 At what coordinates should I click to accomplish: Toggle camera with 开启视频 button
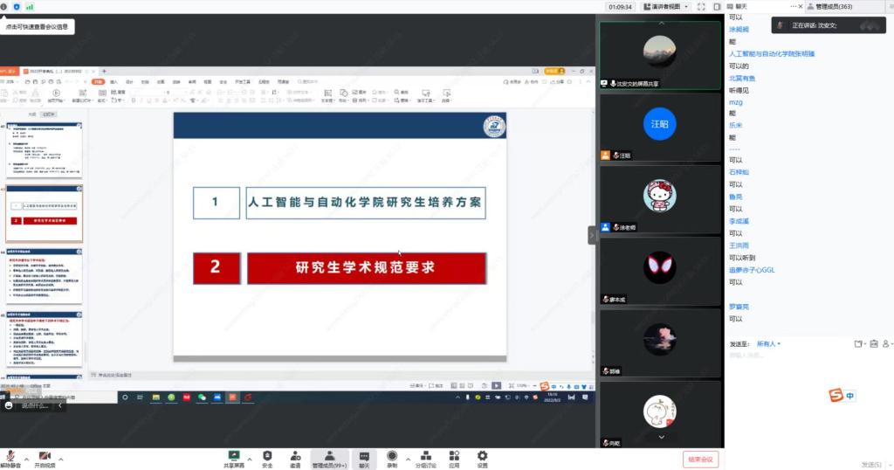[x=45, y=458]
